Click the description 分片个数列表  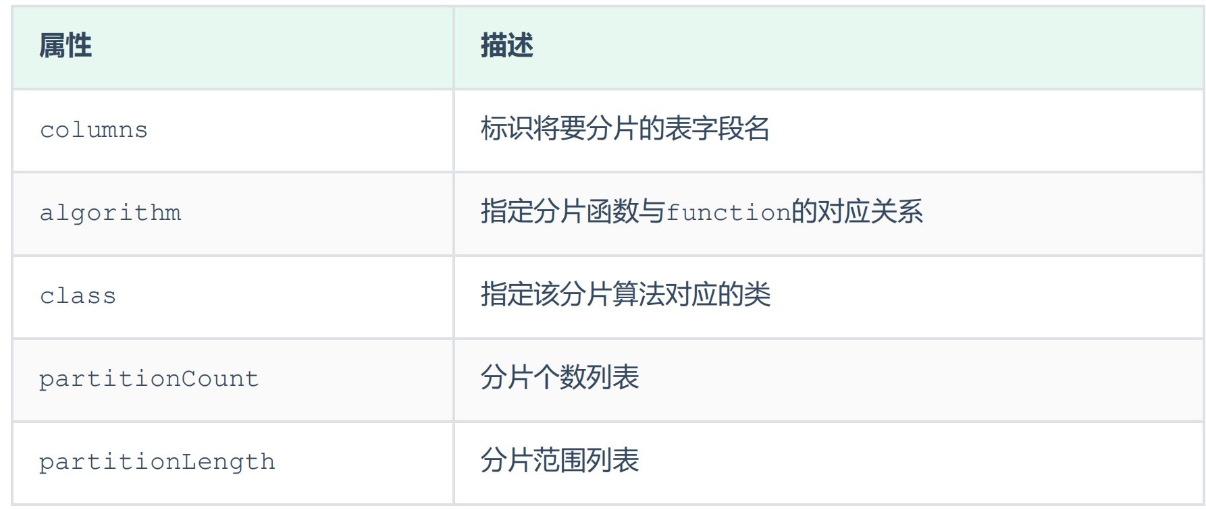click(x=560, y=378)
